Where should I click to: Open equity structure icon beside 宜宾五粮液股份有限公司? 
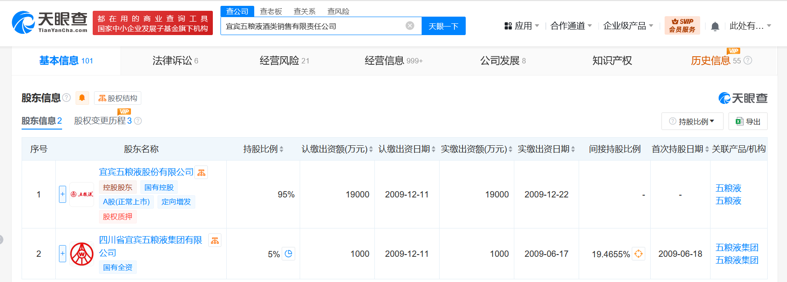pyautogui.click(x=201, y=172)
